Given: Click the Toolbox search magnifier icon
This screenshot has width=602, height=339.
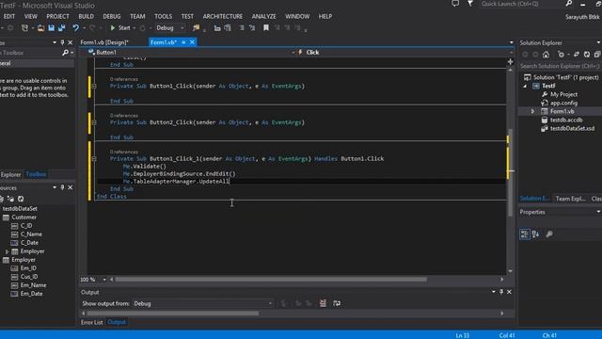Looking at the screenshot, I should [x=65, y=53].
